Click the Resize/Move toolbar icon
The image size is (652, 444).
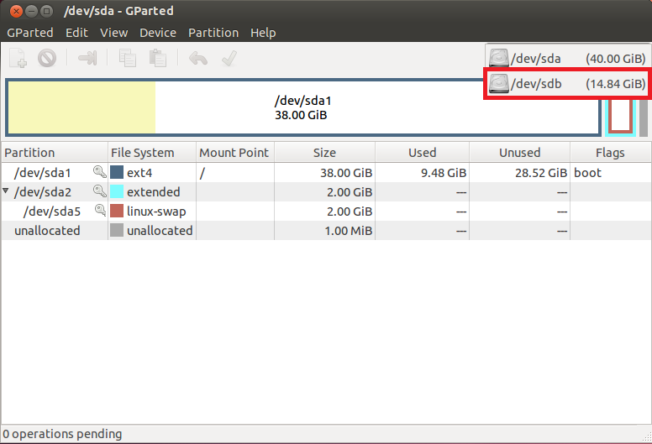tap(87, 58)
